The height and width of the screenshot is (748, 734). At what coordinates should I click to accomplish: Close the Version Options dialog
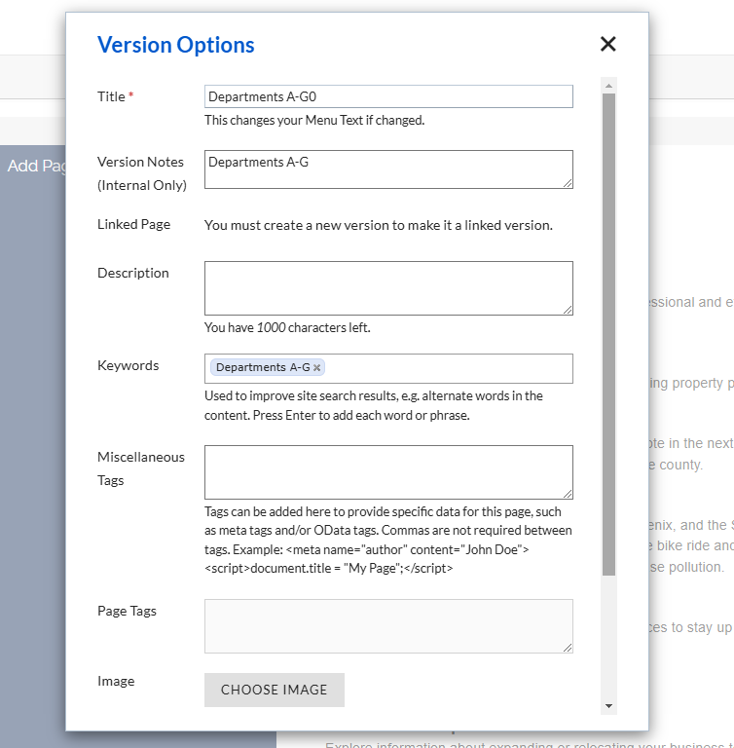tap(608, 44)
